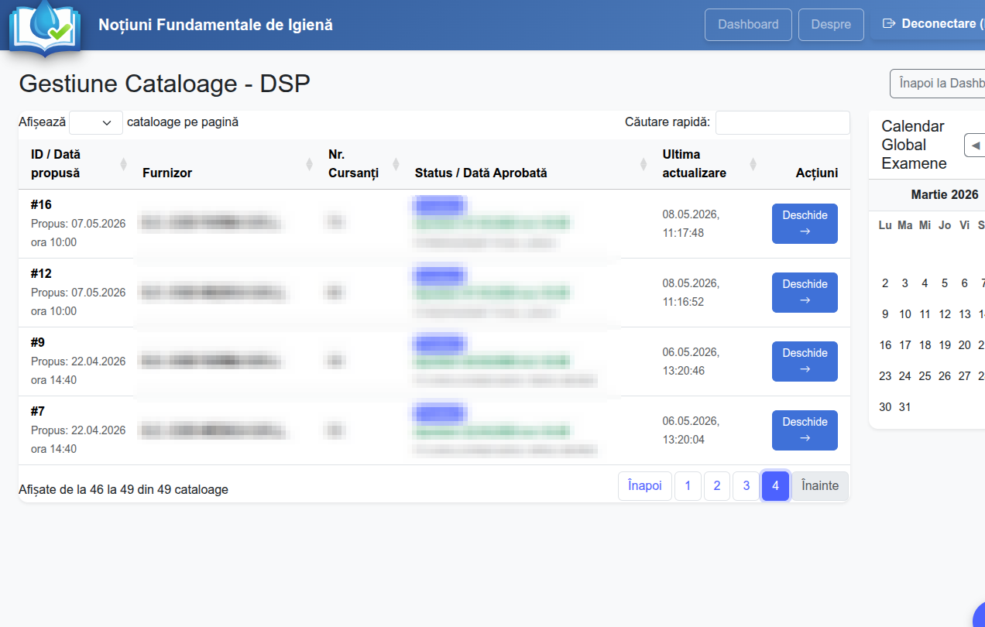Viewport: 985px width, 627px height.
Task: Click the Înainte pagination button
Action: point(820,486)
